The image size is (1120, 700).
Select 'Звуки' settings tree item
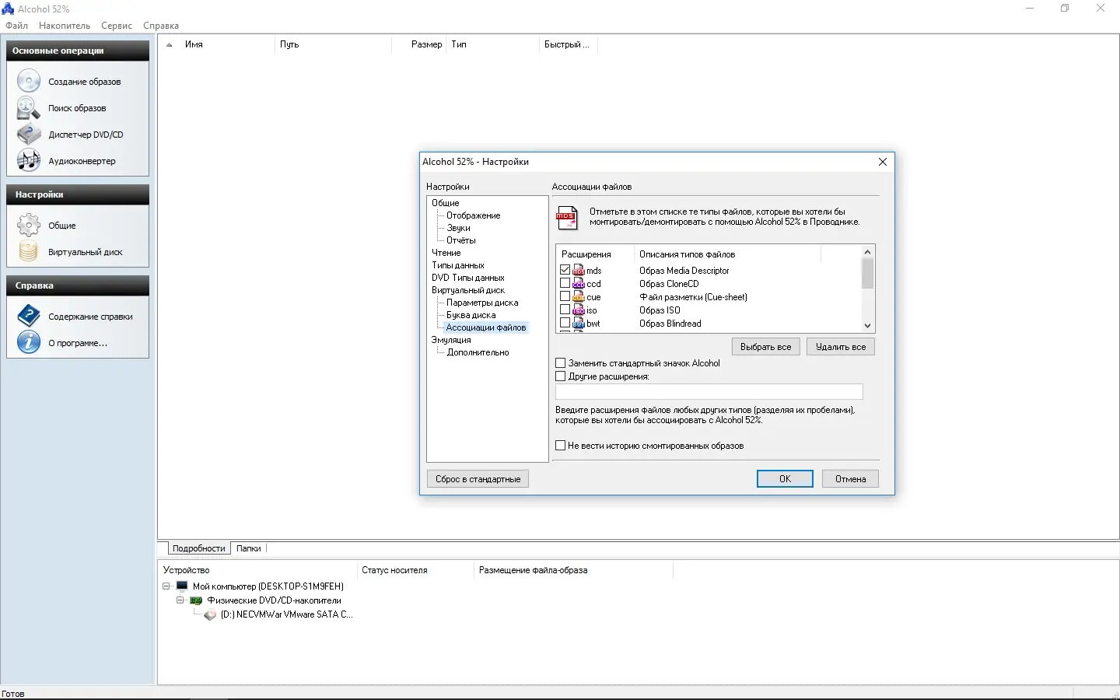[459, 228]
